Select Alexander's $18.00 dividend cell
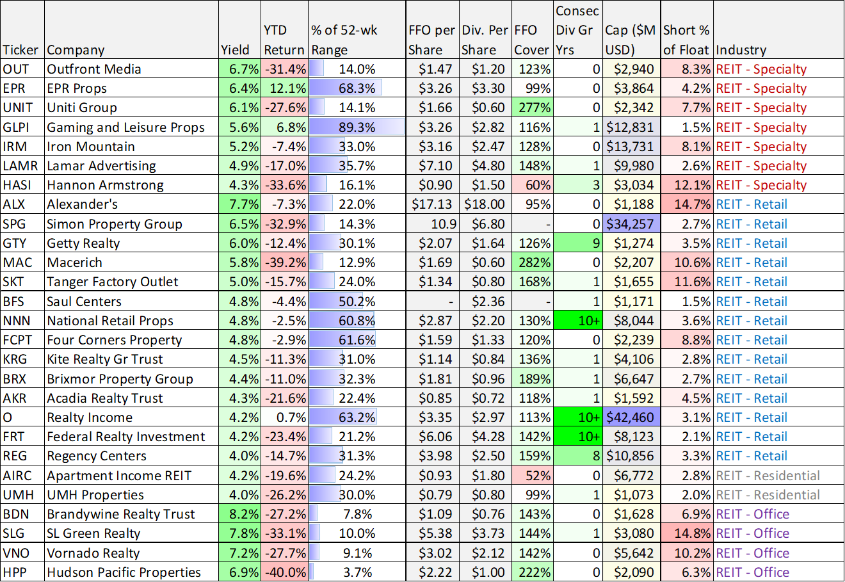The image size is (845, 582). [x=485, y=204]
